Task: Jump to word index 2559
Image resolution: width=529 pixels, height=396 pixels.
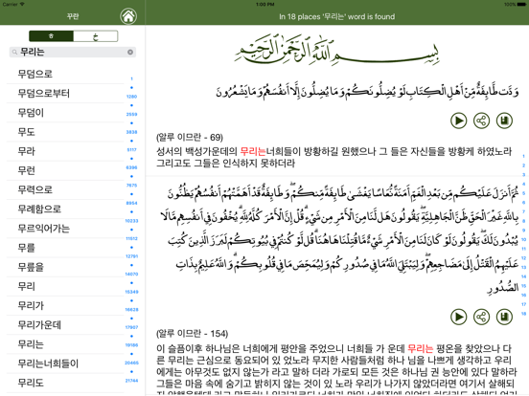Action: 131,114
